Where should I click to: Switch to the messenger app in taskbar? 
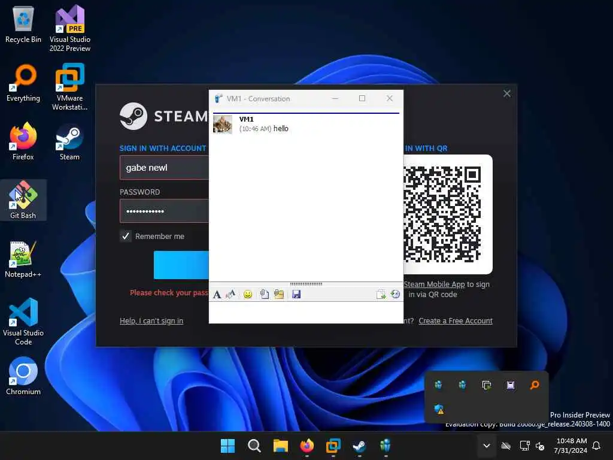point(386,446)
